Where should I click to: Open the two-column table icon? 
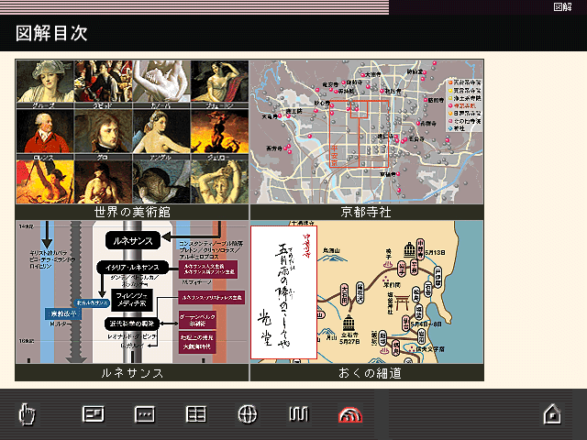pyautogui.click(x=195, y=414)
